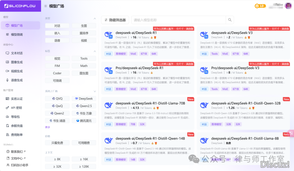Click the 扫码加小助手 people icon
The width and height of the screenshot is (294, 171).
pyautogui.click(x=8, y=165)
